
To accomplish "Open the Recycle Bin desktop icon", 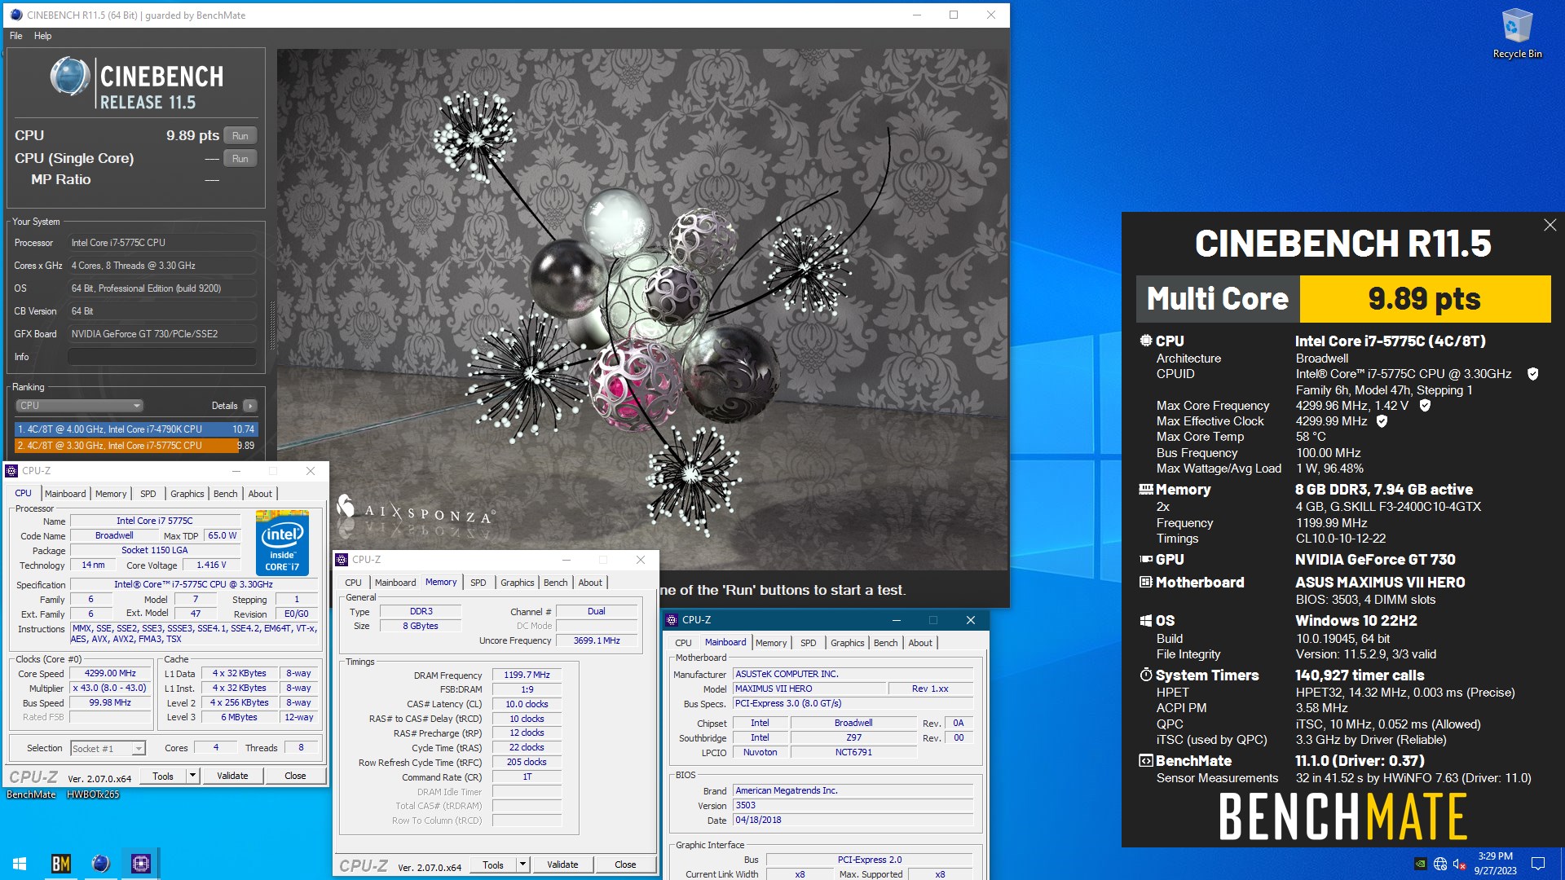I will point(1517,34).
